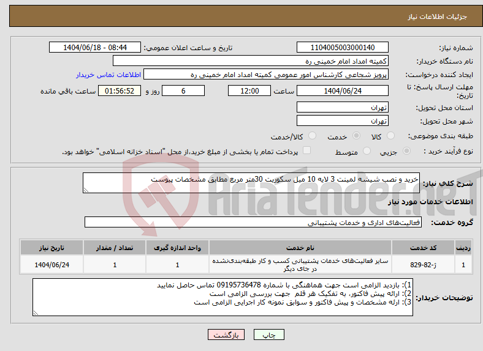Click the buyer organization name field
This screenshot has width=483, height=351.
pos(251,61)
